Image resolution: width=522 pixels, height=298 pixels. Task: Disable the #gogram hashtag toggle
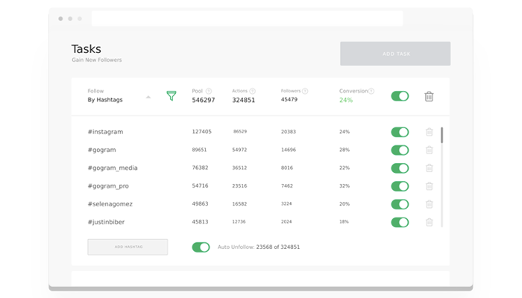pyautogui.click(x=400, y=150)
